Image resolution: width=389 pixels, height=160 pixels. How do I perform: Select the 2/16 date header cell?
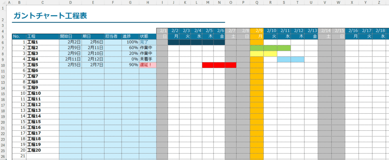click(x=353, y=31)
